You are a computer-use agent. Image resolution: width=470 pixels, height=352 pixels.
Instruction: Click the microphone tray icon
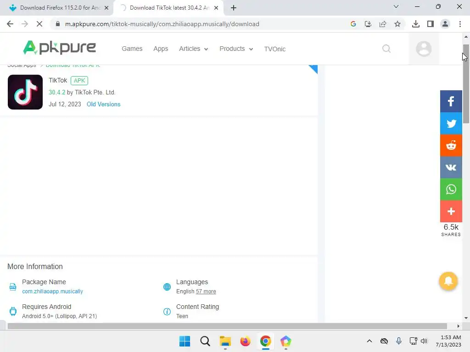(399, 341)
